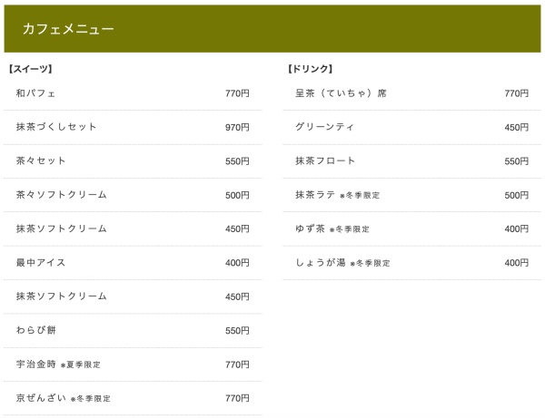Click the 抹茶フロート drink item
Screen dimensions: 545x418
(x=325, y=161)
